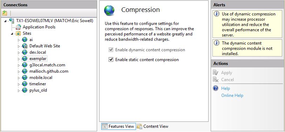Open Application Pools icon

point(18,27)
